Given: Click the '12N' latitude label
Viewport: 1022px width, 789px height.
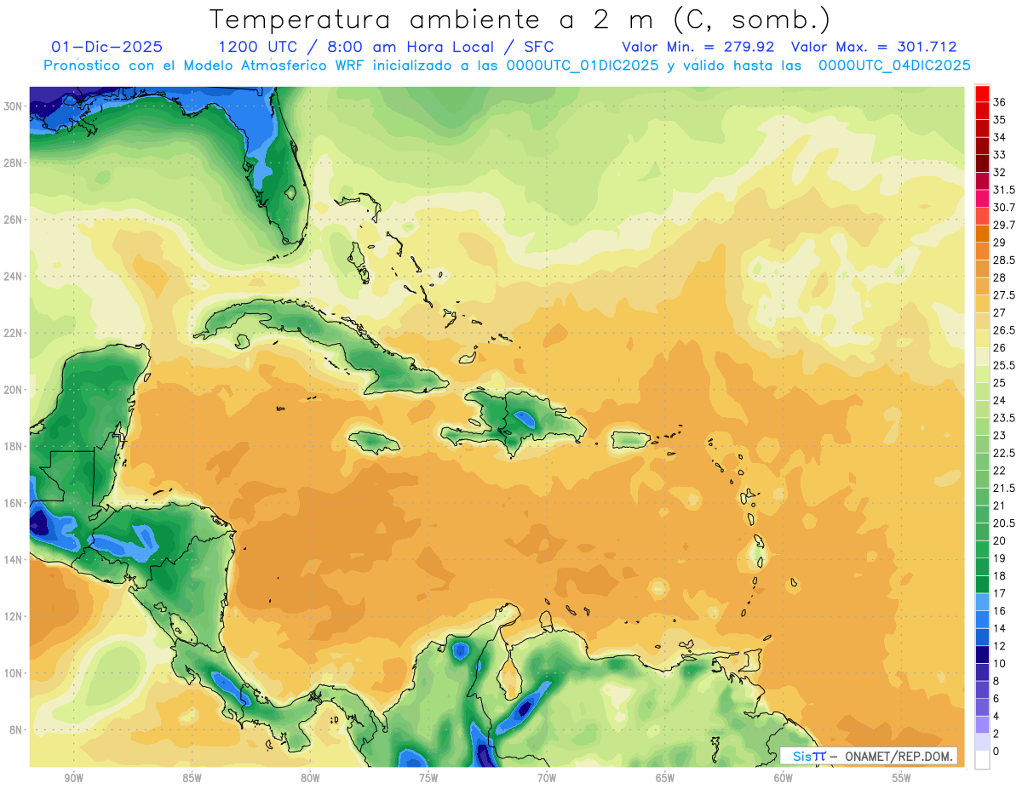Looking at the screenshot, I should point(13,616).
